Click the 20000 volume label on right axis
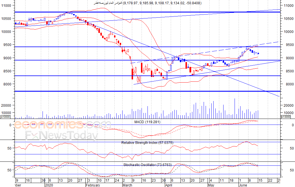Viewport: 295px width, 187px height. pyautogui.click(x=288, y=105)
